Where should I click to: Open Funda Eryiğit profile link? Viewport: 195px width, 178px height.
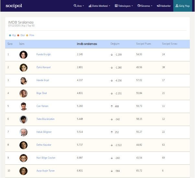point(43,55)
